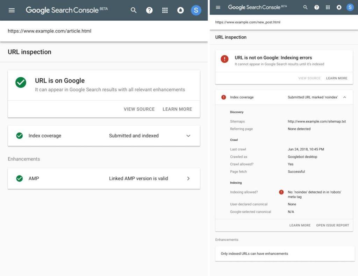This screenshot has width=358, height=276.
Task: Open Google apps grid in right console
Action: click(x=328, y=7)
